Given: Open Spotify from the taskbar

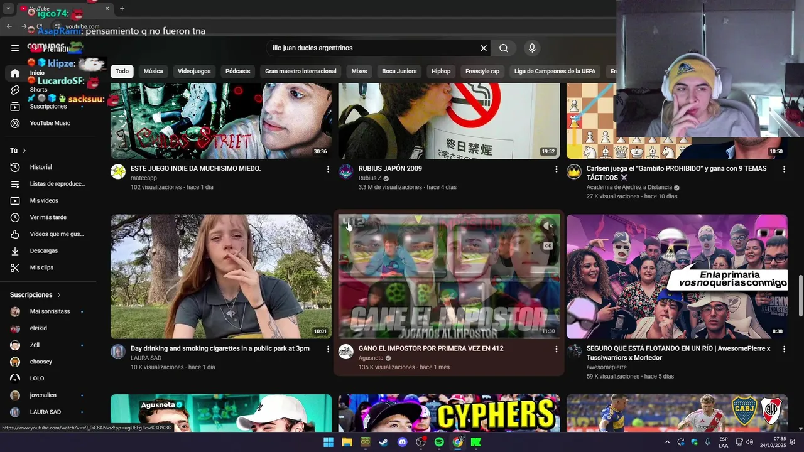Looking at the screenshot, I should (439, 442).
